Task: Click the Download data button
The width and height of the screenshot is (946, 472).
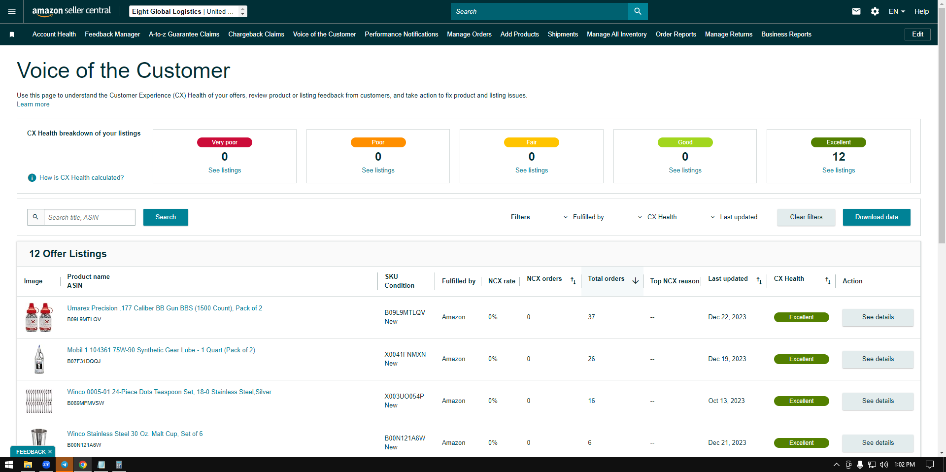Action: click(877, 217)
